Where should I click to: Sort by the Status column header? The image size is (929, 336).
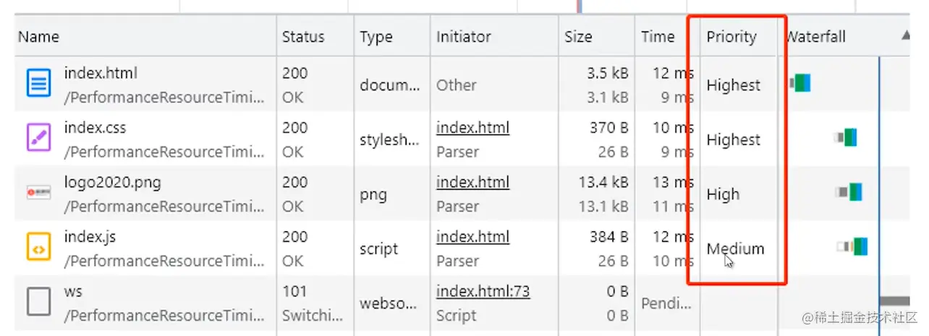point(303,37)
